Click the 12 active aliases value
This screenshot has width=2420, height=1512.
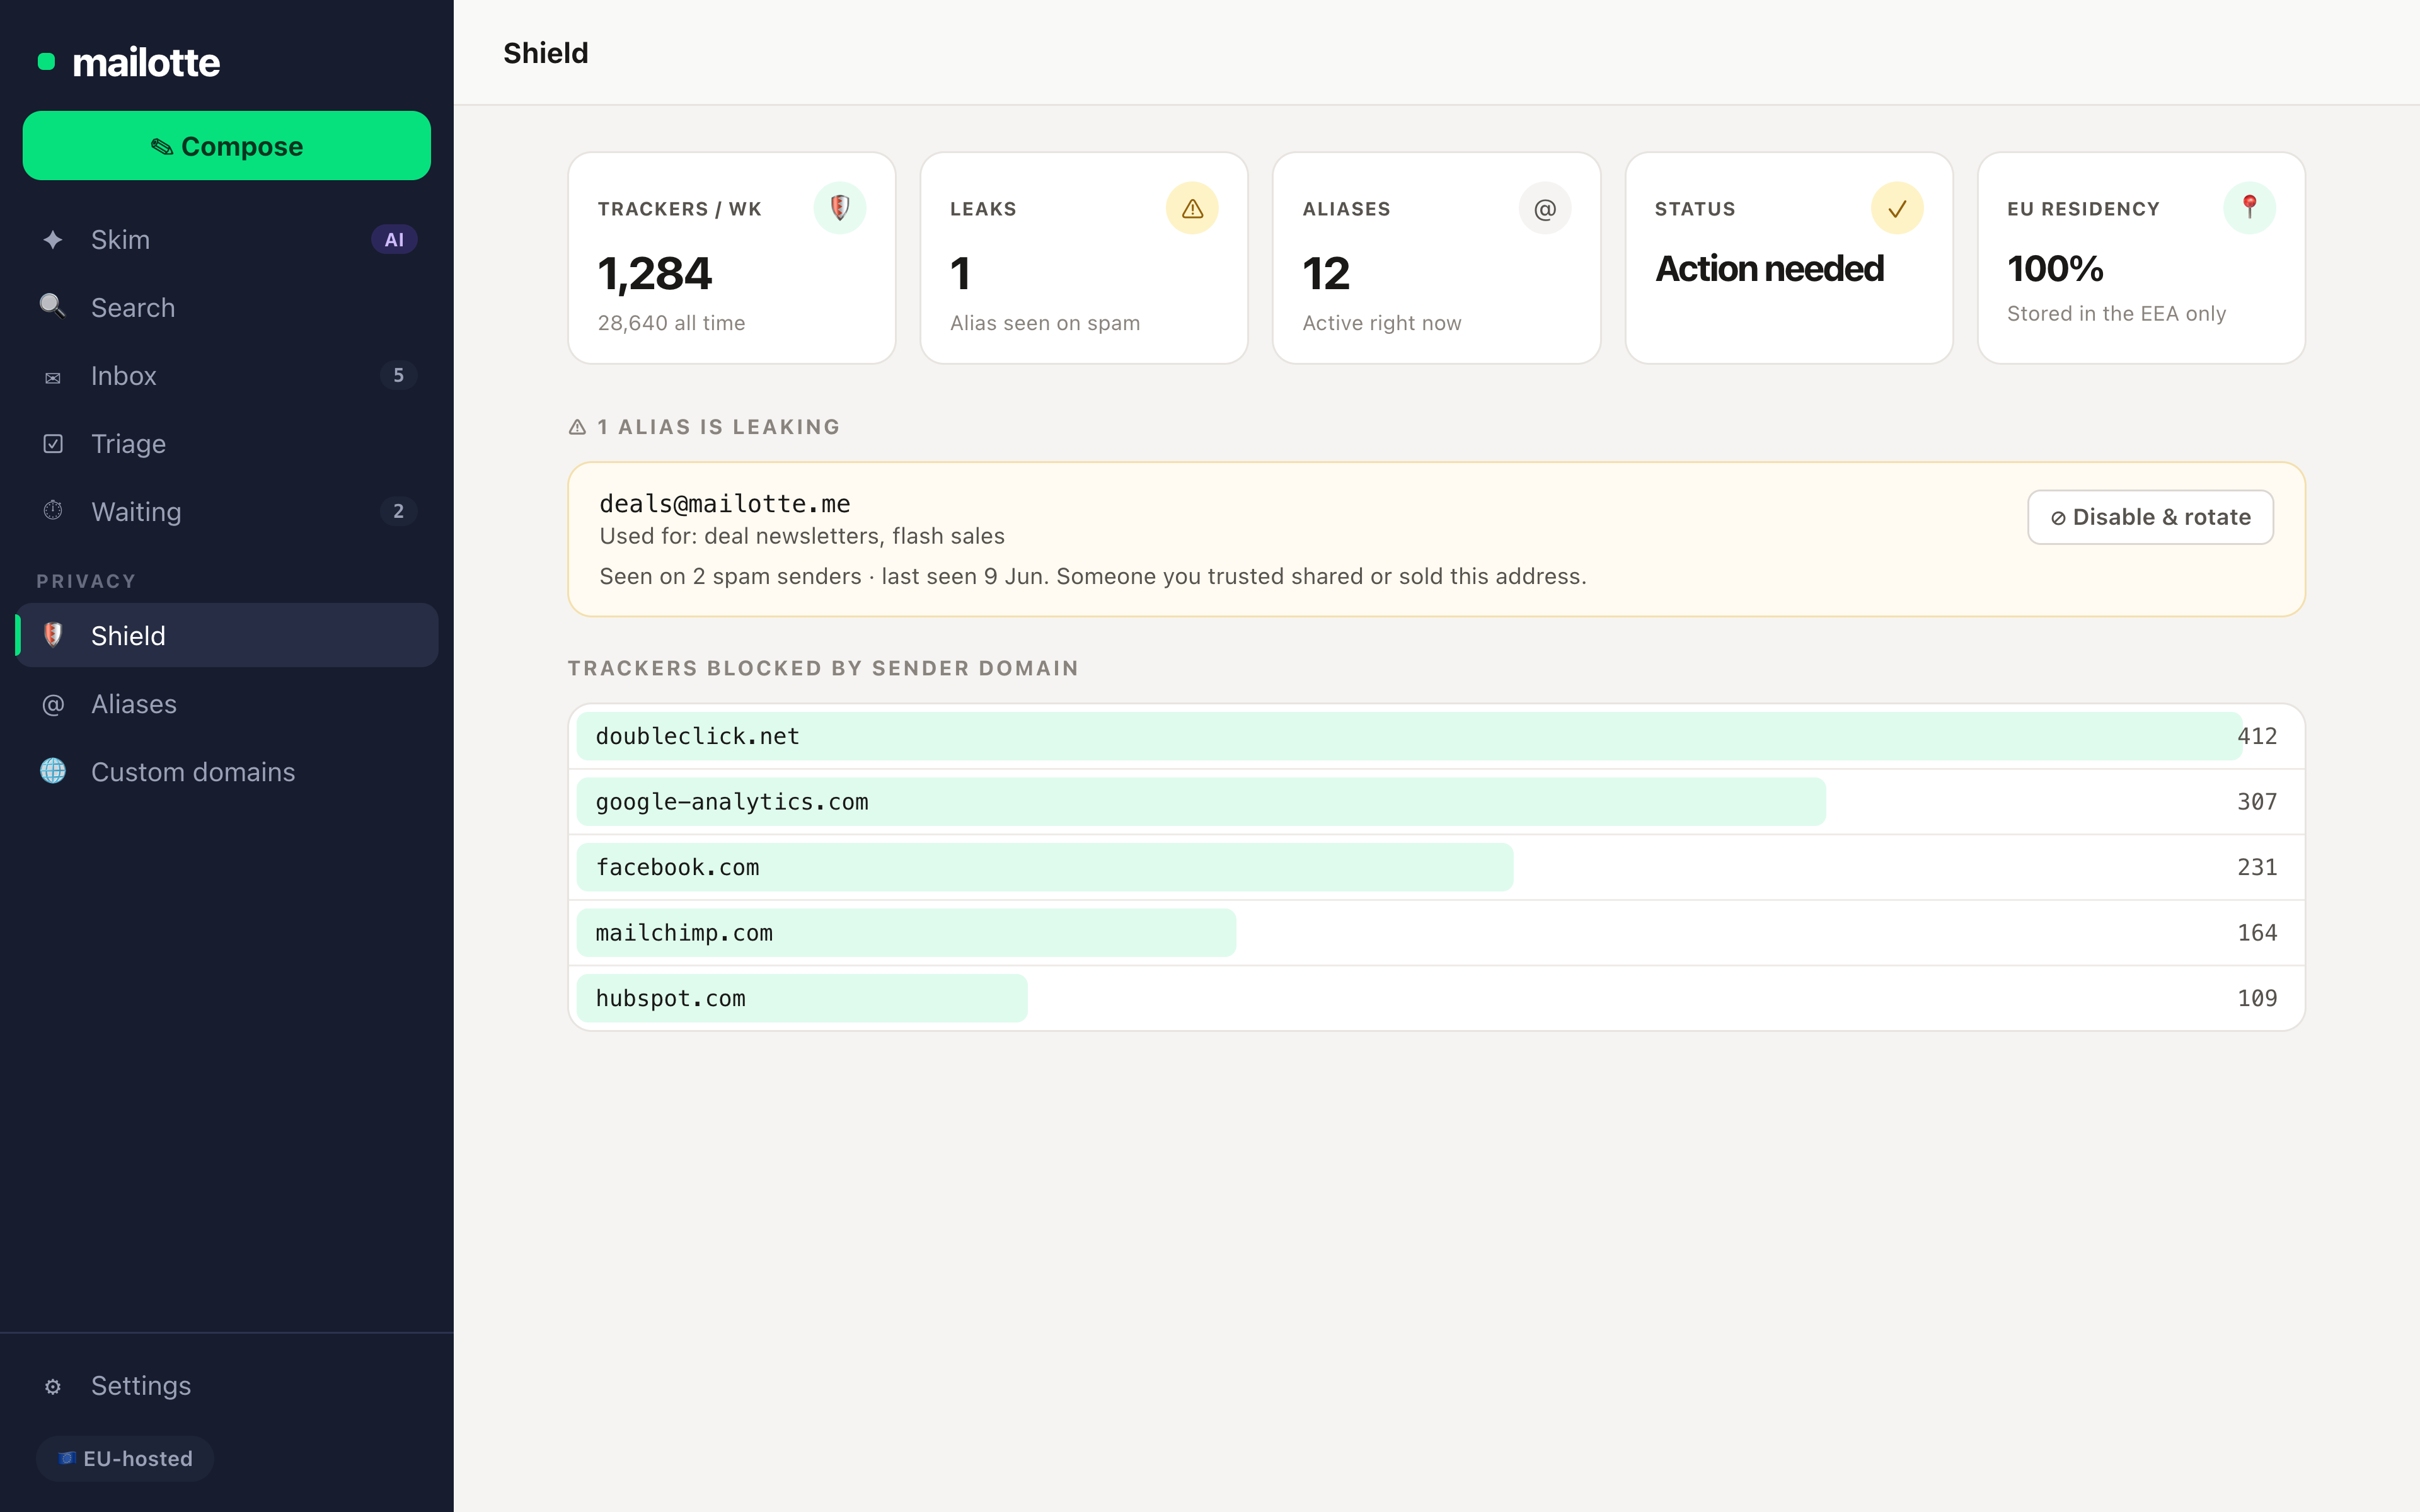(1326, 274)
